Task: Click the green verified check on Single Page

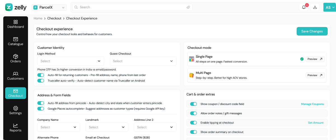Action: (302, 59)
